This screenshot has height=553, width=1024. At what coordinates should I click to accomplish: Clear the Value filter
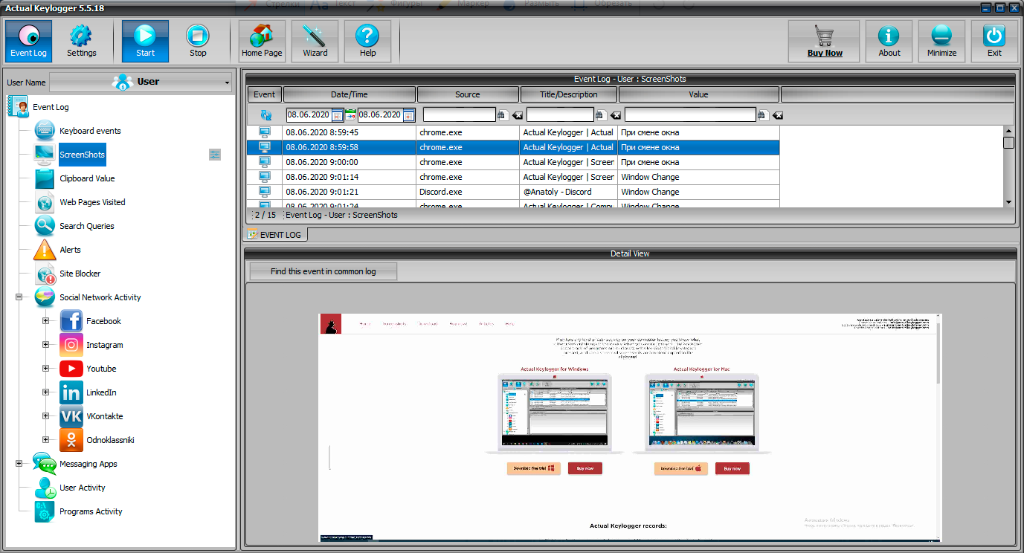click(778, 115)
